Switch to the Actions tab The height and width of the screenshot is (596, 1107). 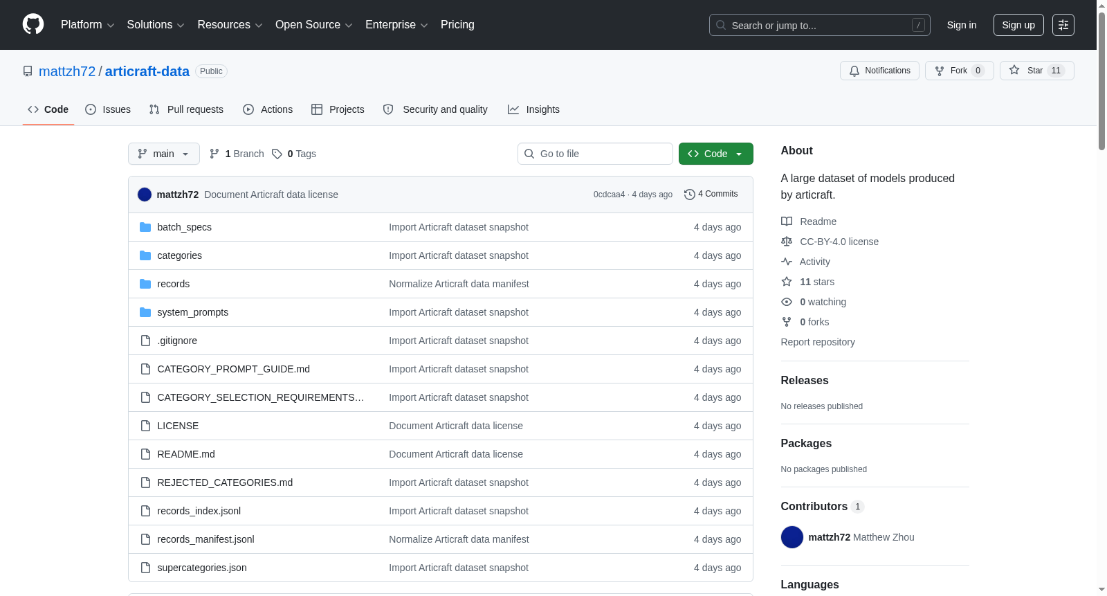click(268, 109)
